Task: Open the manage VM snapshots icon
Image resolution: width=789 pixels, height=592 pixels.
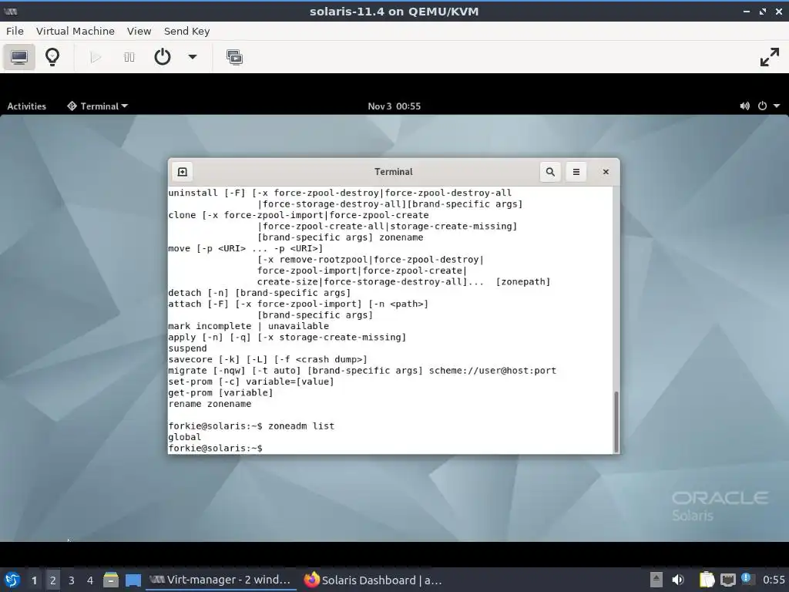Action: [234, 57]
